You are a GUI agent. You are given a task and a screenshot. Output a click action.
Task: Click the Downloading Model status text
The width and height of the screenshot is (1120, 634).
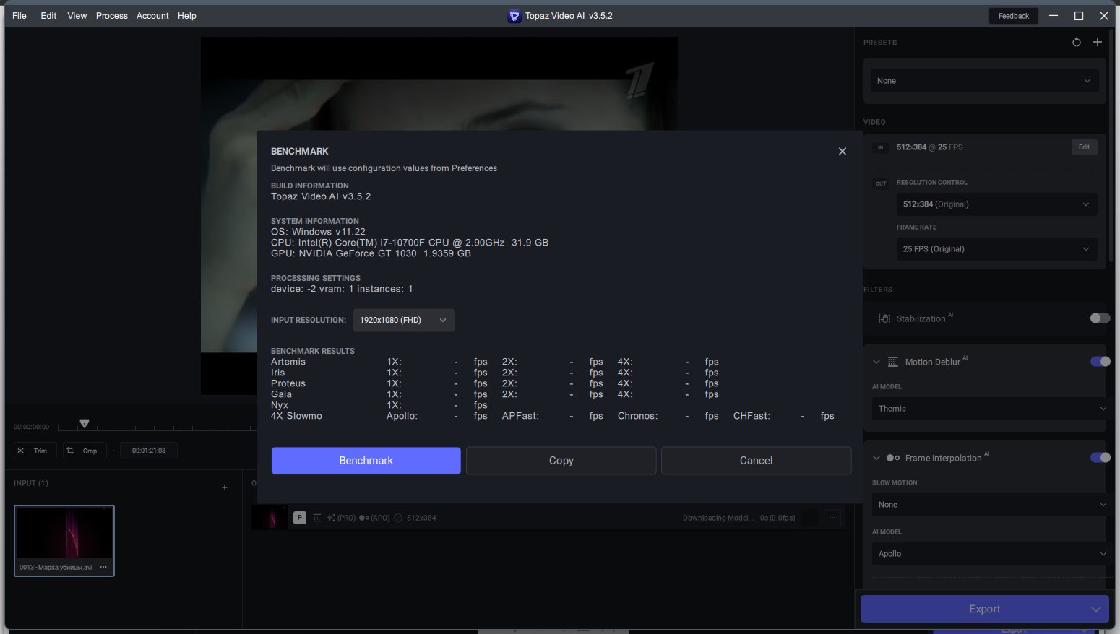coord(718,518)
